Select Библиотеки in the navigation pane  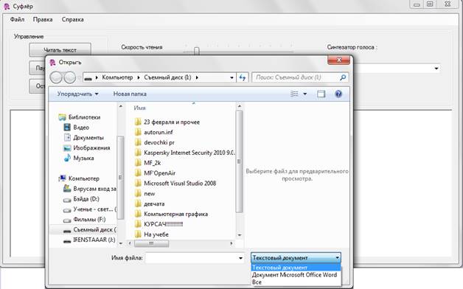pos(80,117)
